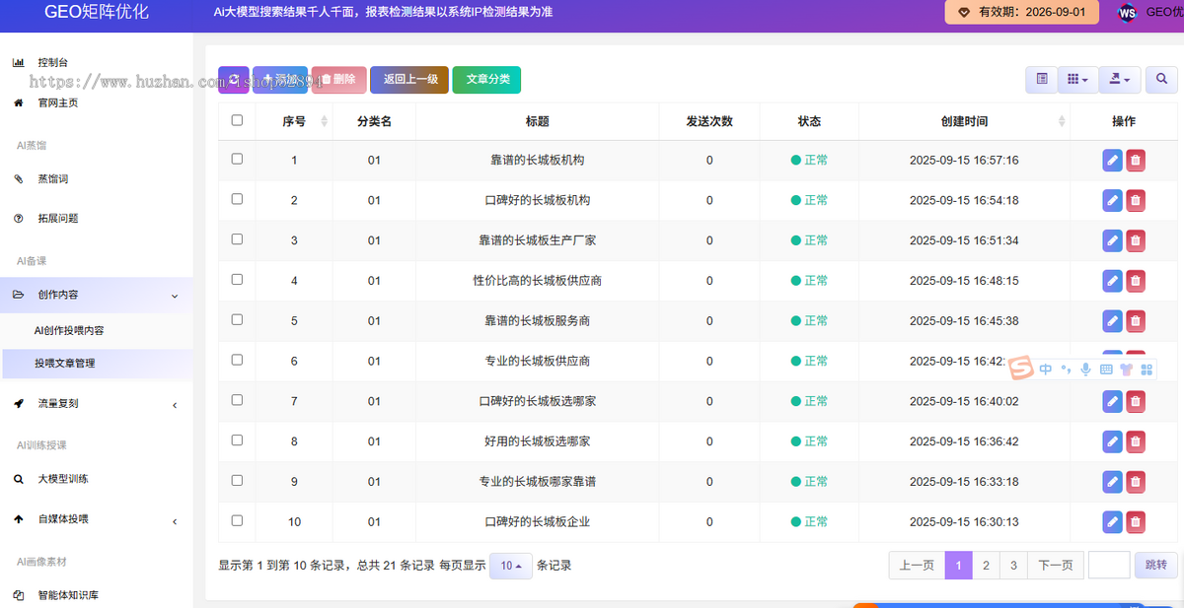
Task: Check the checkbox for row 8
Action: coord(237,440)
